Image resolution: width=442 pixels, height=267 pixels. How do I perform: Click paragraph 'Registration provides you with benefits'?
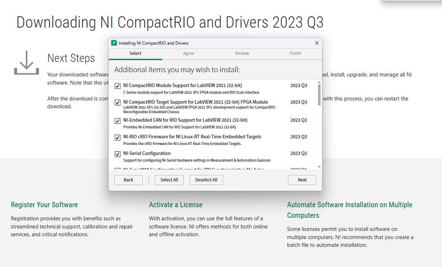[x=72, y=226]
